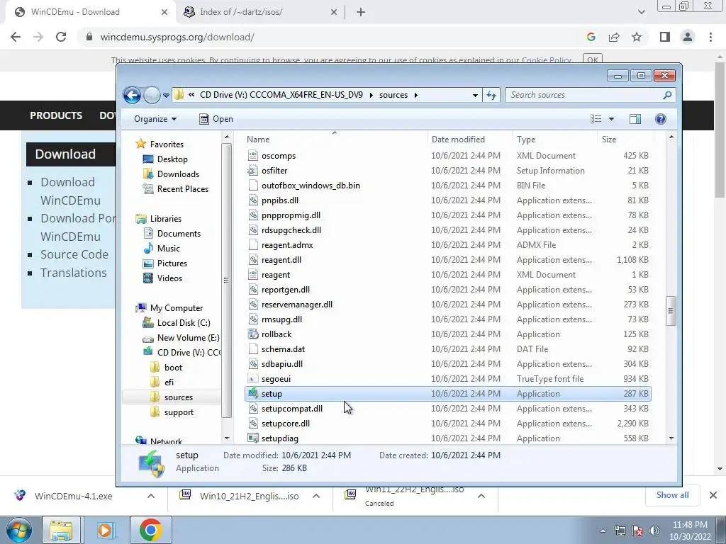The width and height of the screenshot is (726, 544).
Task: Click the Explorer Forward navigation arrow
Action: click(152, 96)
